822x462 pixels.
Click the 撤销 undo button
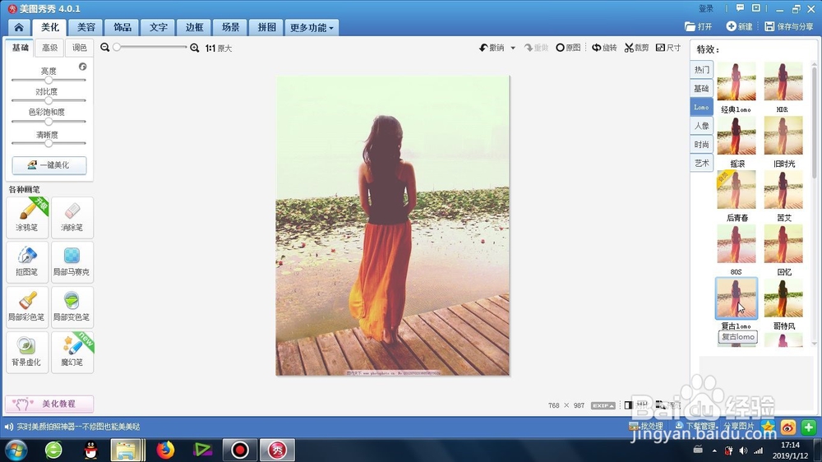(x=492, y=48)
